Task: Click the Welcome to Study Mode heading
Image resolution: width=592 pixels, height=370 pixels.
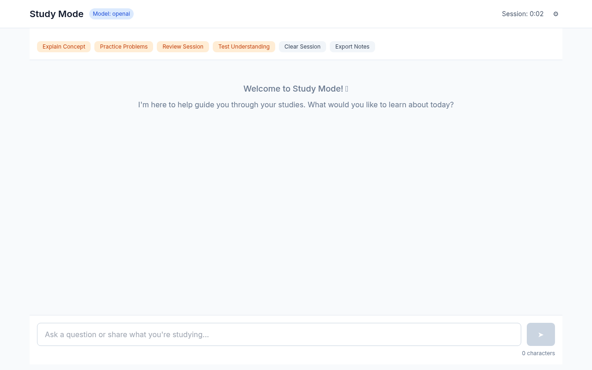Action: (296, 88)
